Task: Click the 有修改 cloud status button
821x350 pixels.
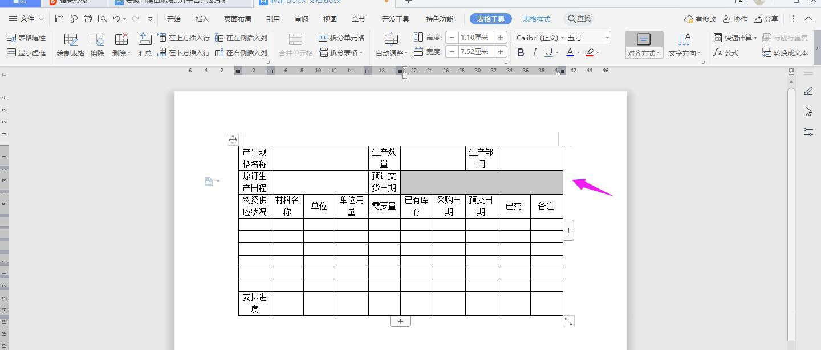Action: (x=700, y=19)
